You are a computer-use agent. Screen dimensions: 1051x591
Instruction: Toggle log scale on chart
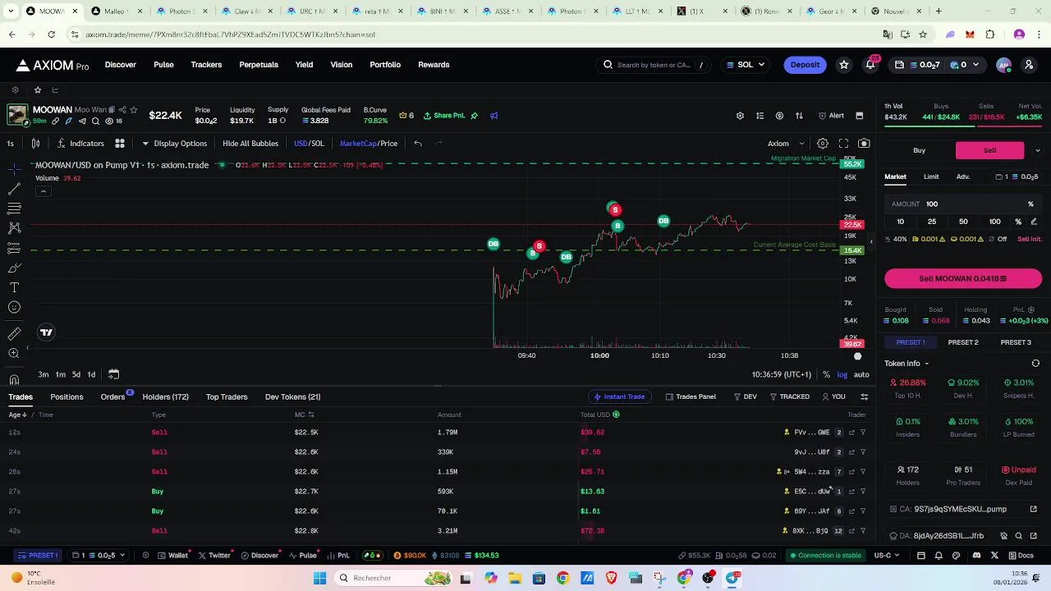[x=842, y=374]
